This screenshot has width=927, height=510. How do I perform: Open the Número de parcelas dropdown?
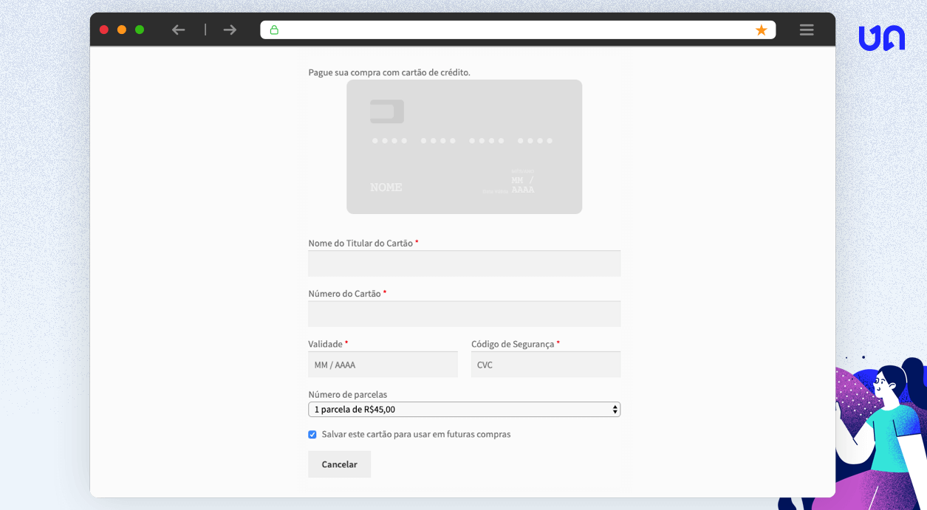[x=464, y=410]
